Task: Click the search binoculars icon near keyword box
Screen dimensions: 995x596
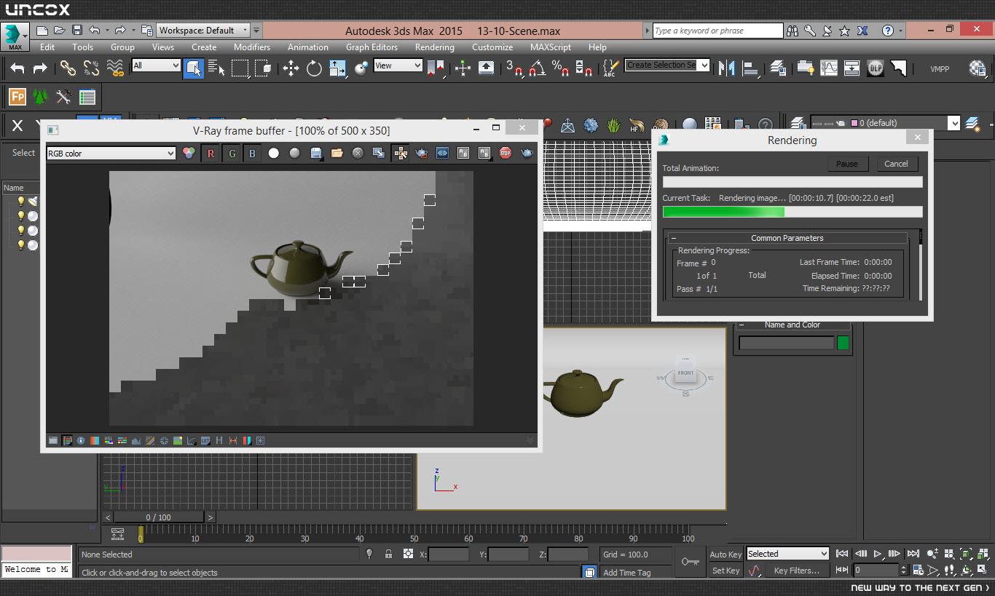Action: tap(793, 31)
